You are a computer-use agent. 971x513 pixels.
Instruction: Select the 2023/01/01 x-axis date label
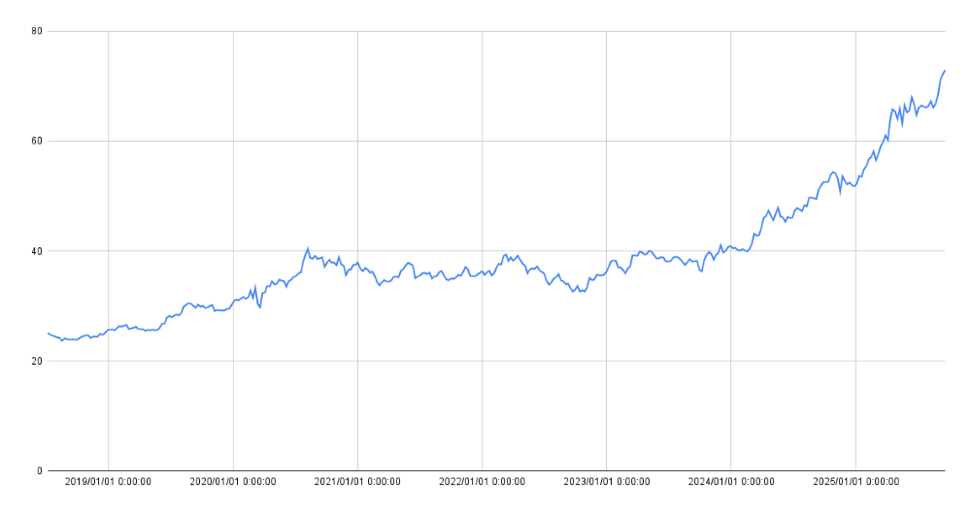[606, 481]
